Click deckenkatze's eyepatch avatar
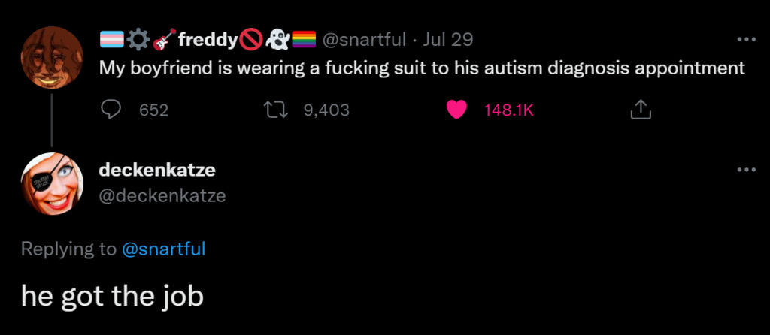 pyautogui.click(x=52, y=183)
